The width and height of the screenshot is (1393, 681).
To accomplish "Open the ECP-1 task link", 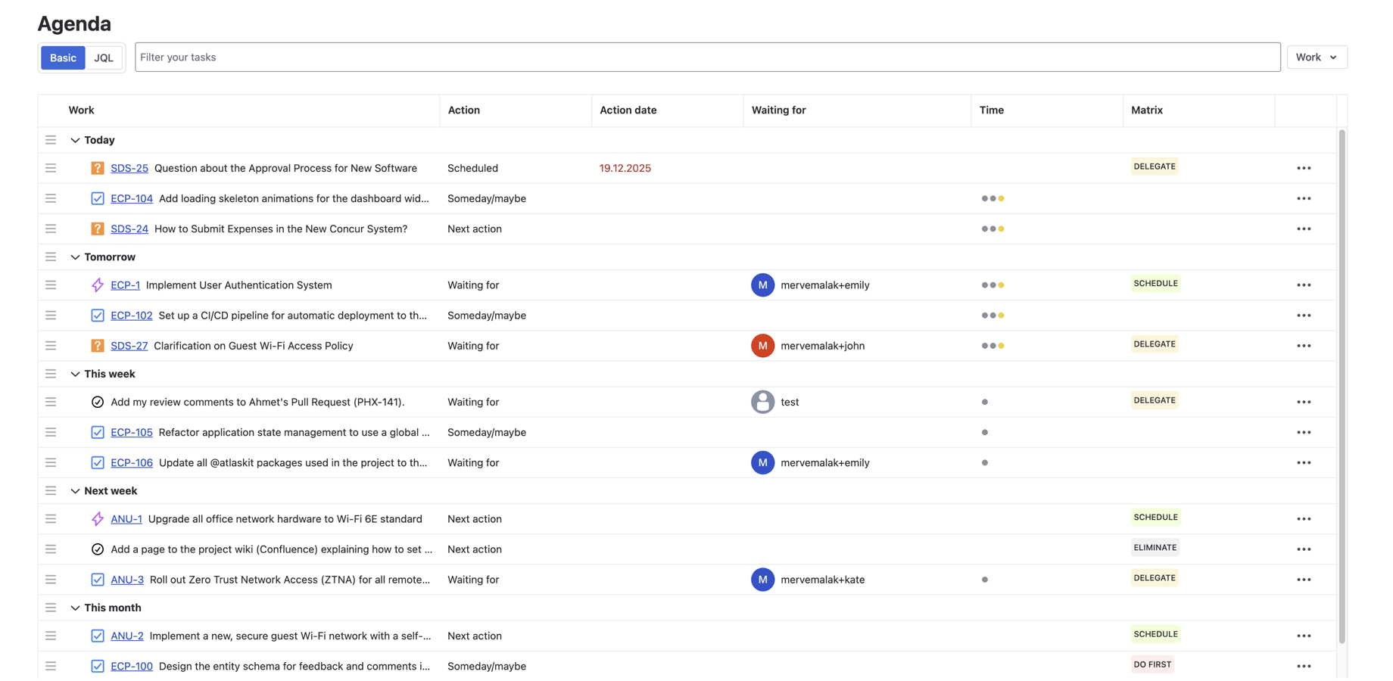I will tap(125, 285).
